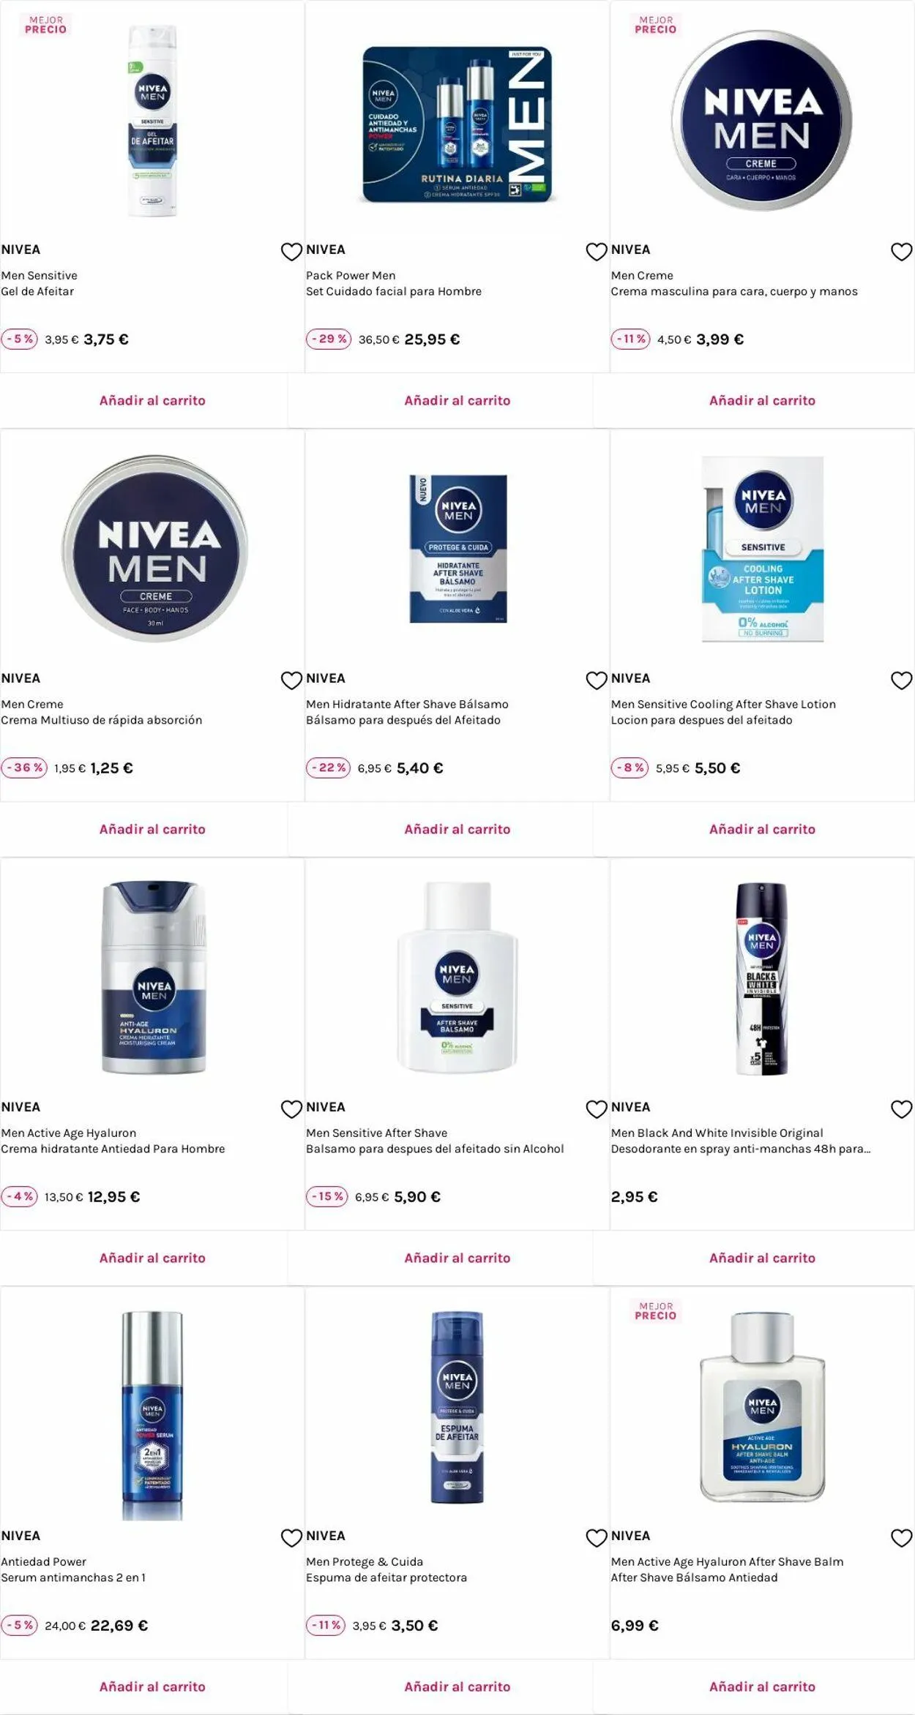This screenshot has height=1715, width=915.
Task: Add Pack Power Men set to cart
Action: pos(457,400)
